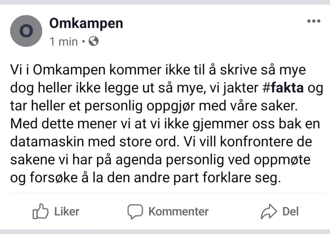Click the divider line above the action buttons

[168, 193]
